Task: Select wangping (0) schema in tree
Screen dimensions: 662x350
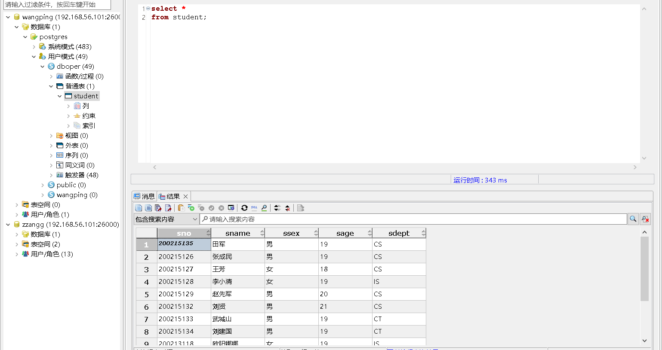Action: 77,195
